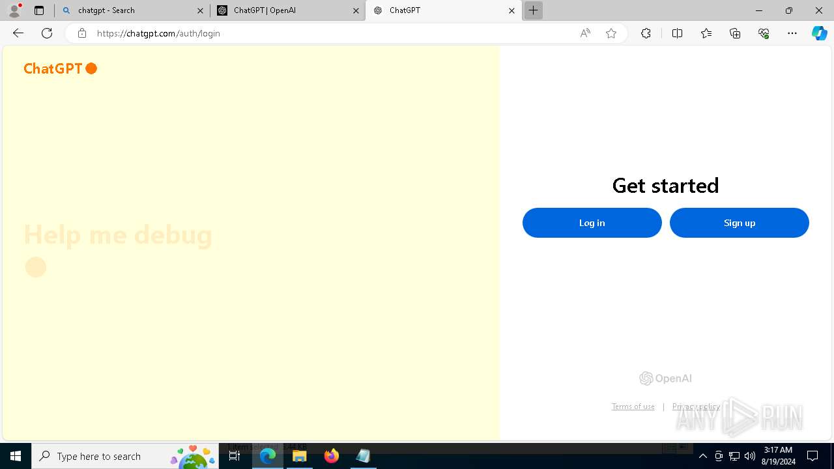
Task: Open the Privacy policy link
Action: click(696, 406)
